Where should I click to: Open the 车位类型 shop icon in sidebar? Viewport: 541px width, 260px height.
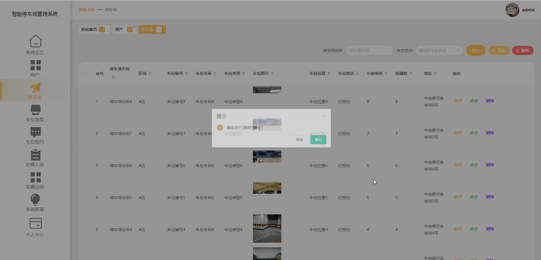click(x=35, y=110)
